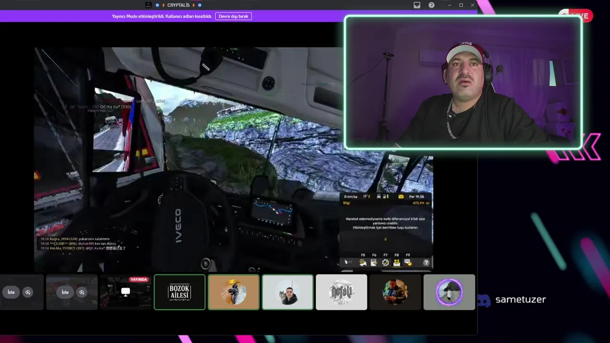Click the F8 mail envelope icon
The width and height of the screenshot is (610, 343).
point(396,262)
